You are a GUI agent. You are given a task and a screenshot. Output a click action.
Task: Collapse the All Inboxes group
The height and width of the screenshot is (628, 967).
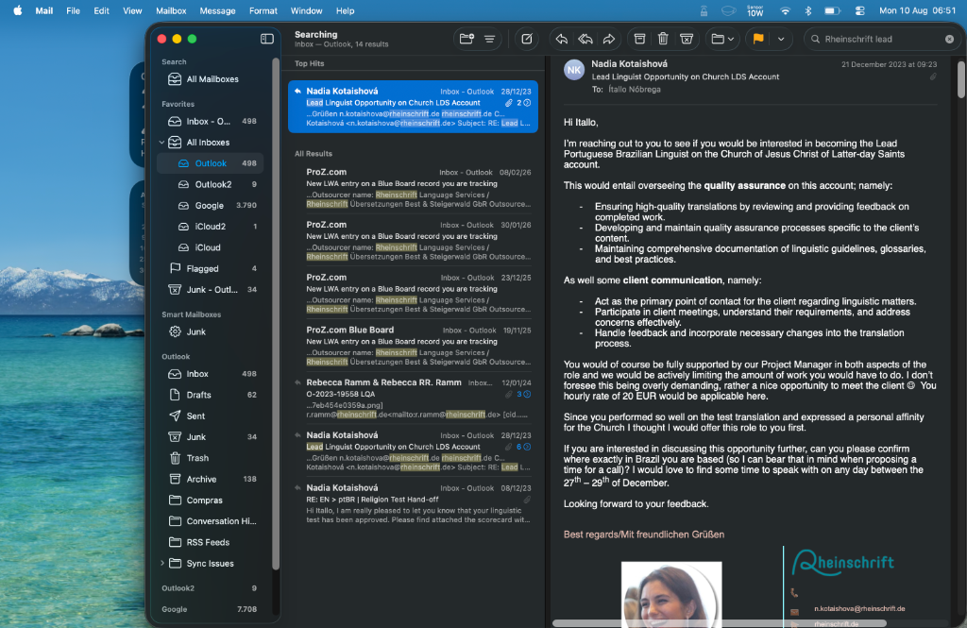pos(162,143)
